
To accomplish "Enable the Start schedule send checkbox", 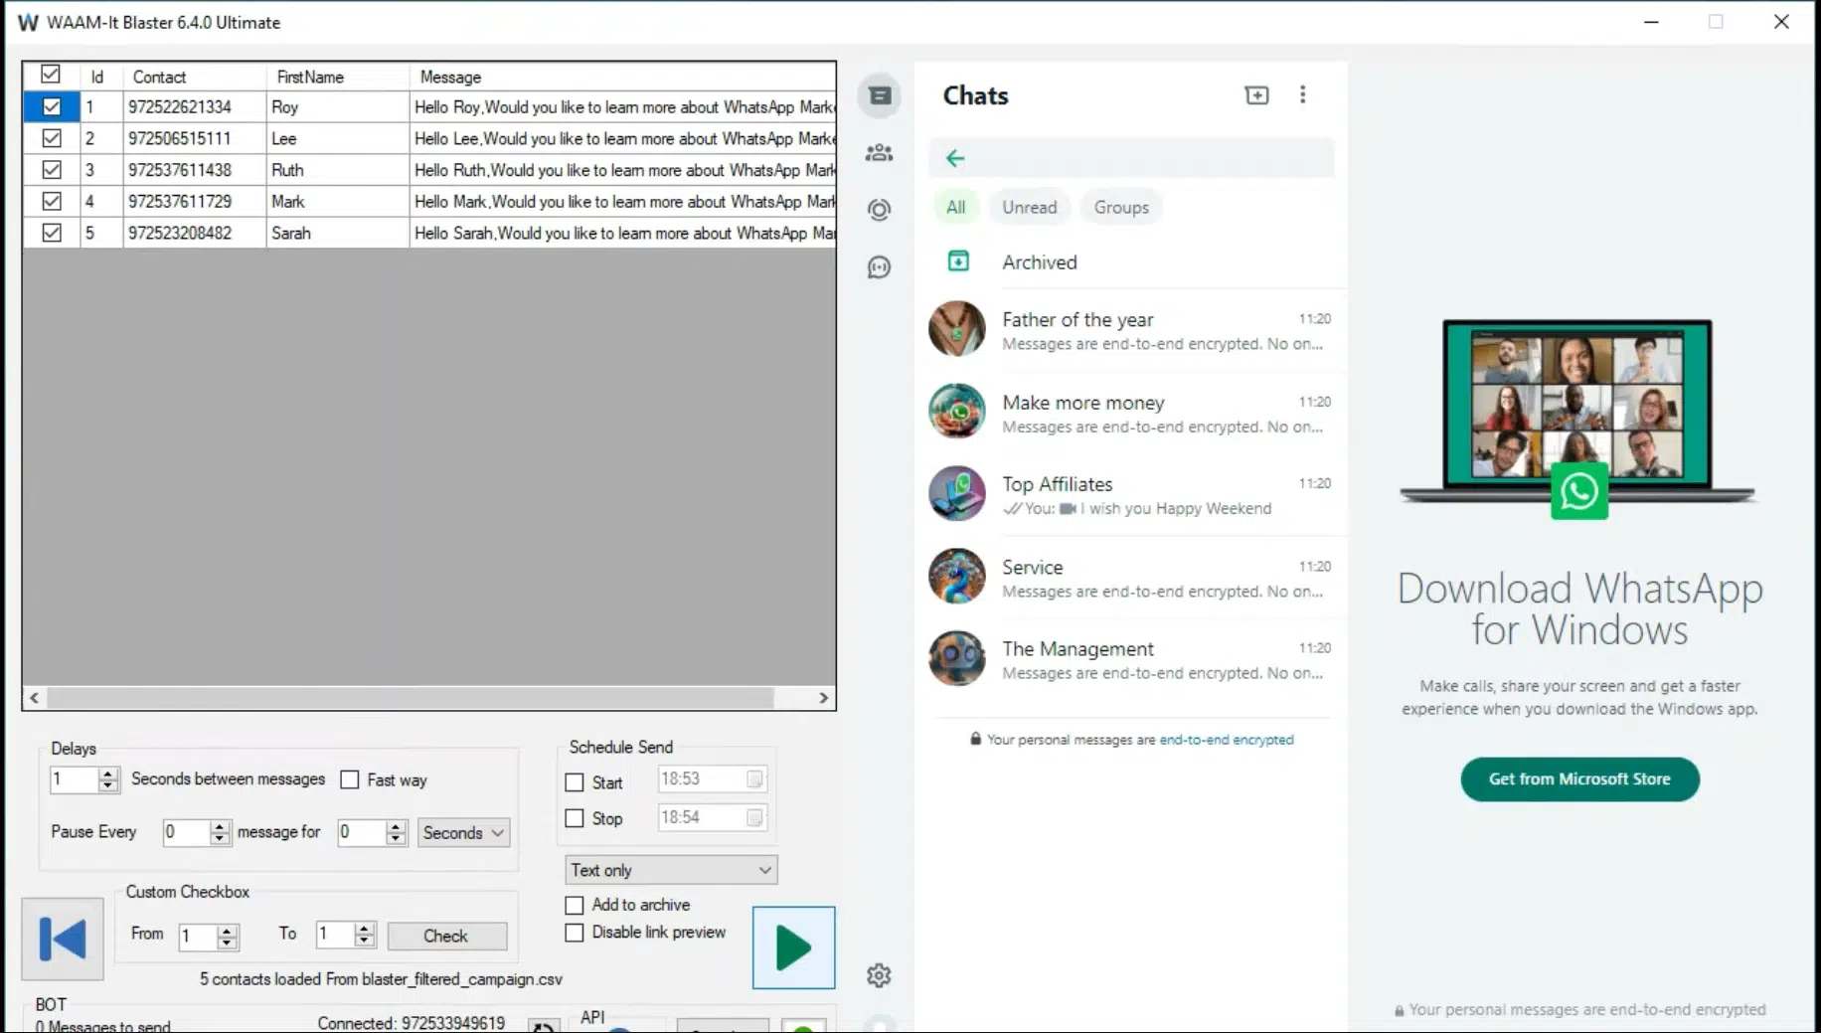I will (x=575, y=782).
